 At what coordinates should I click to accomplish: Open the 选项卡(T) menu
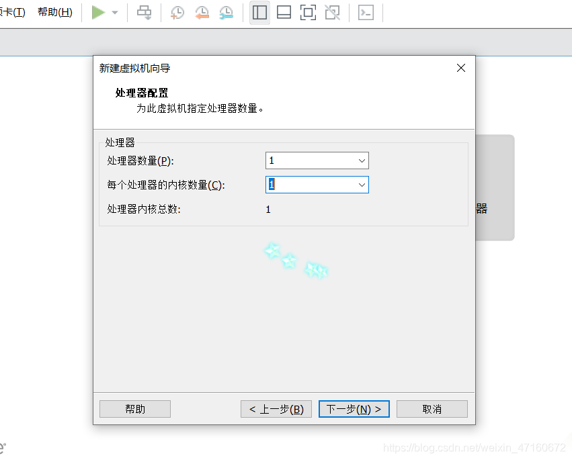click(12, 12)
